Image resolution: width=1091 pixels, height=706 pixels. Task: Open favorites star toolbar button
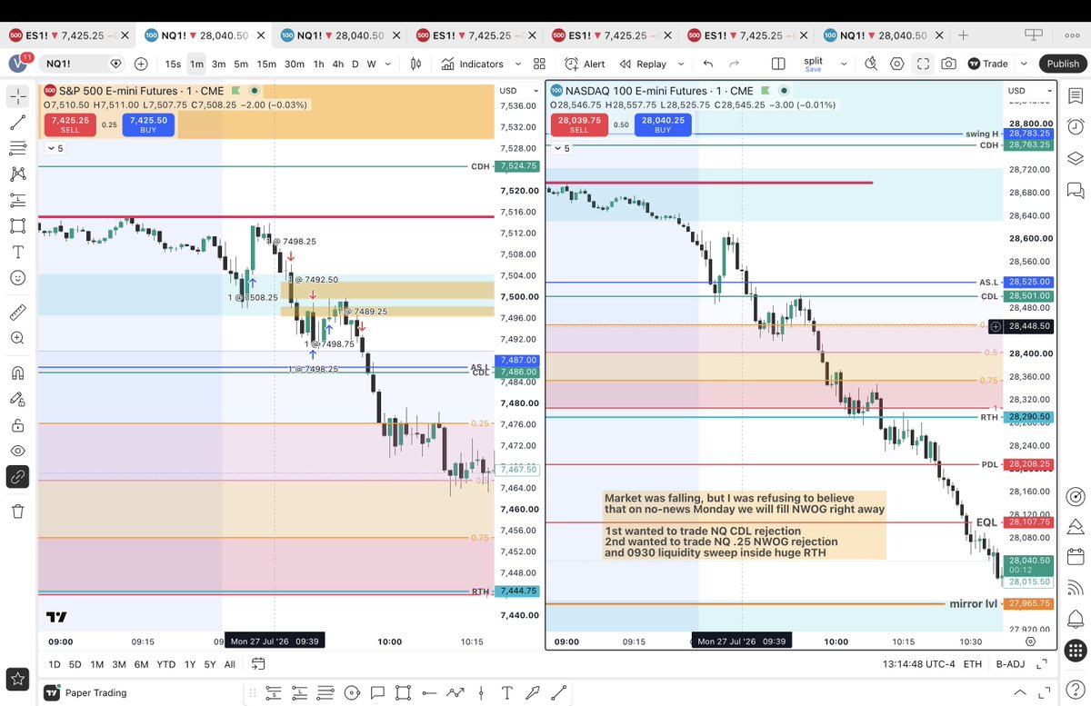[x=18, y=678]
